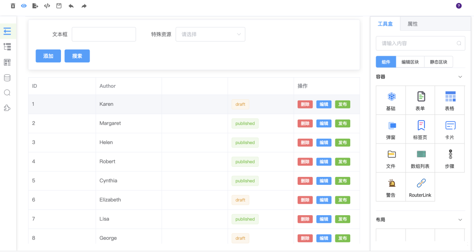Click the save icon in top toolbar
The width and height of the screenshot is (474, 252).
(59, 6)
